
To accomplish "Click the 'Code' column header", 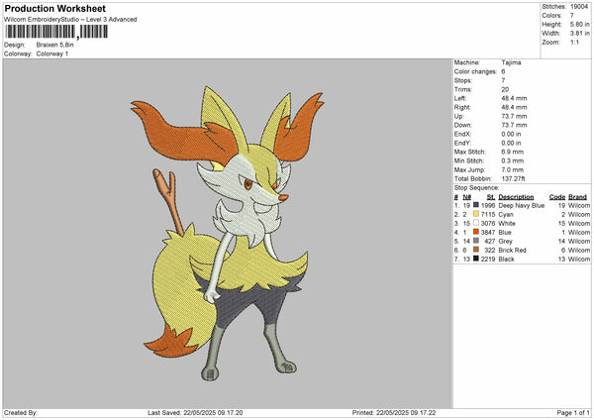I will [557, 197].
